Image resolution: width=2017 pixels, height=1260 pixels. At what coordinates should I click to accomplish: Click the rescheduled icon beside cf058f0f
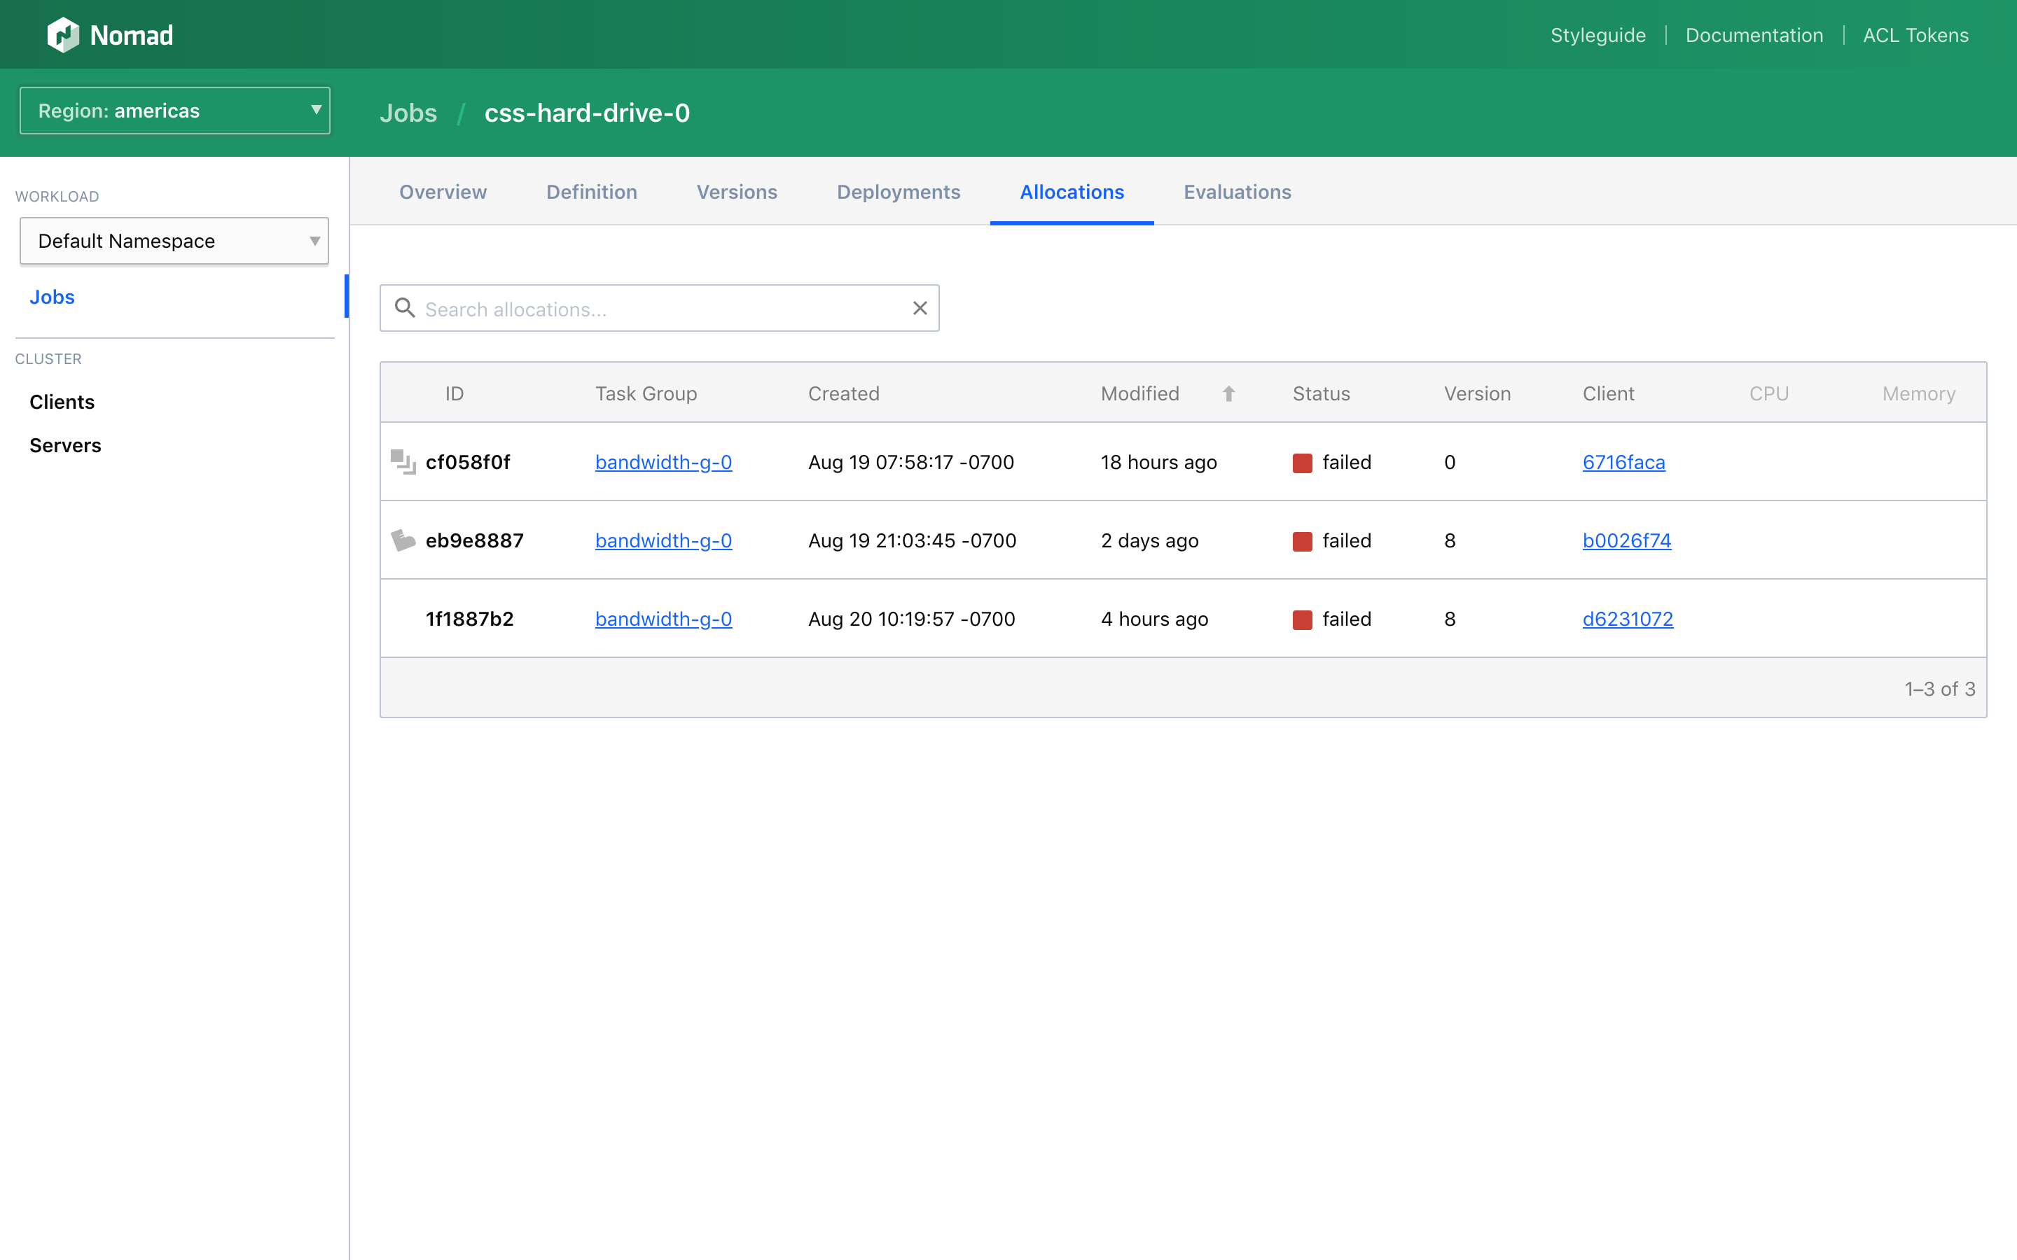(403, 462)
